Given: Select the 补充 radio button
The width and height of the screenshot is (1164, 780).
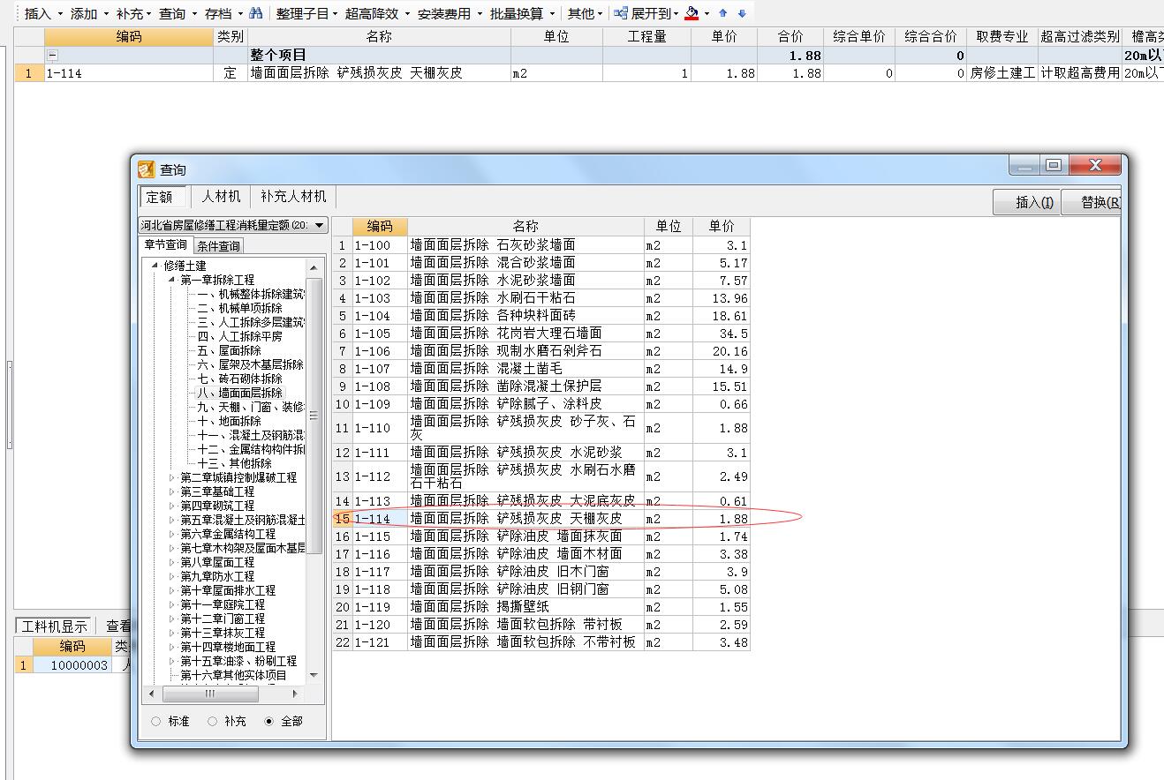Looking at the screenshot, I should (213, 721).
